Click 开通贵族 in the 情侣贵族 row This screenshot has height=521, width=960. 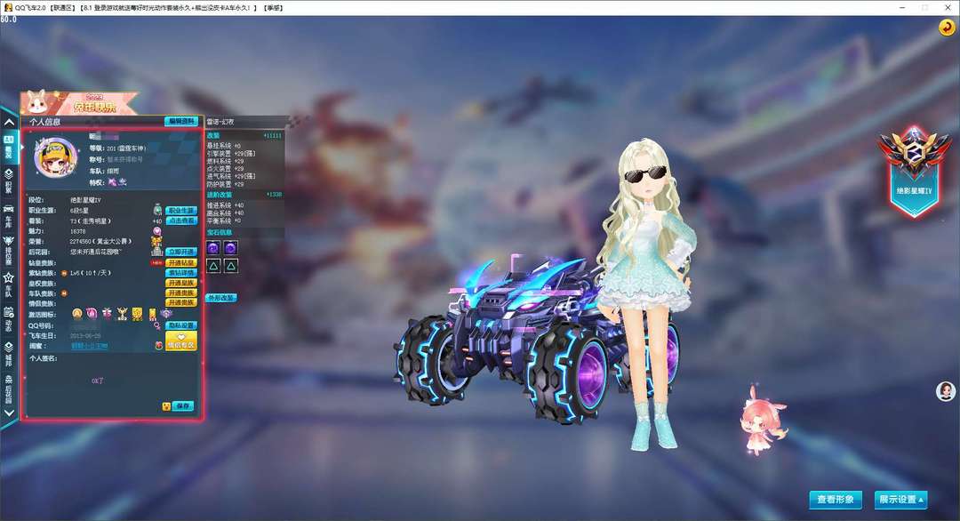point(181,302)
